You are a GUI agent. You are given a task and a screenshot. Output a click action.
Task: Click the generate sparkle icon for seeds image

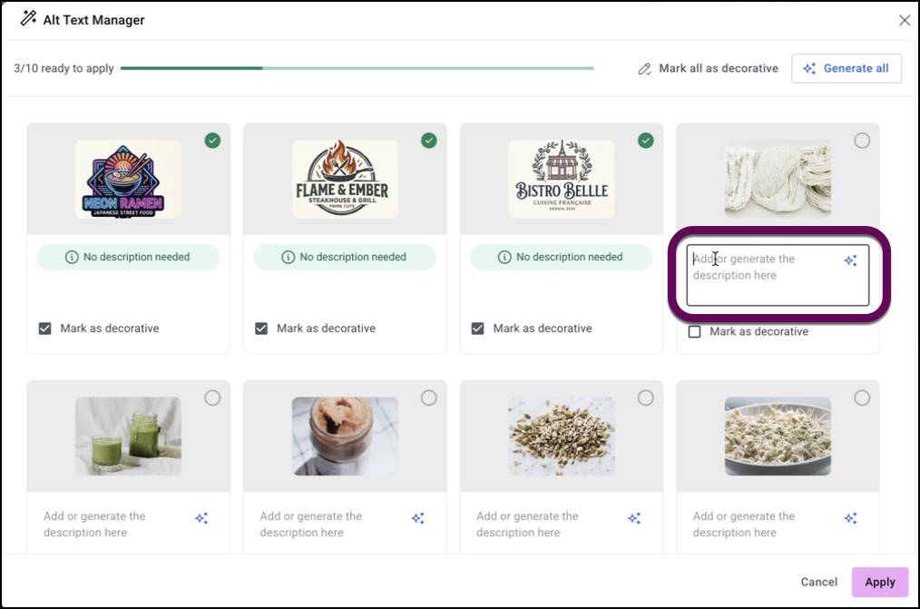(x=634, y=518)
